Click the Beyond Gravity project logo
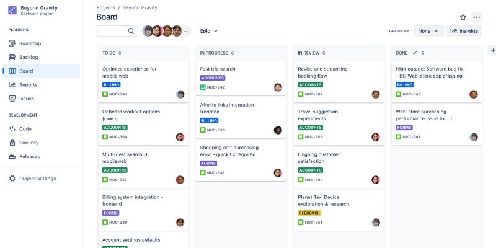 [12, 10]
